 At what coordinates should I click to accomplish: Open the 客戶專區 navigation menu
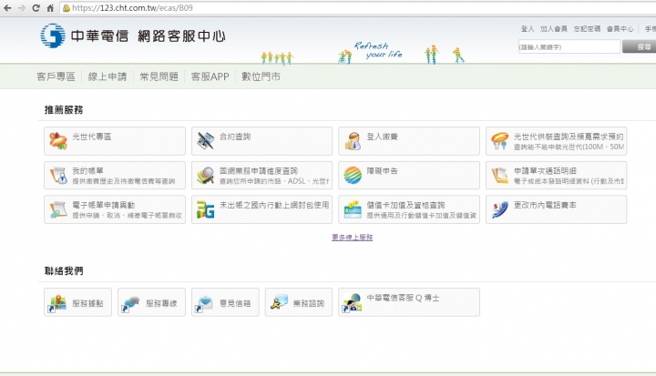coord(56,76)
